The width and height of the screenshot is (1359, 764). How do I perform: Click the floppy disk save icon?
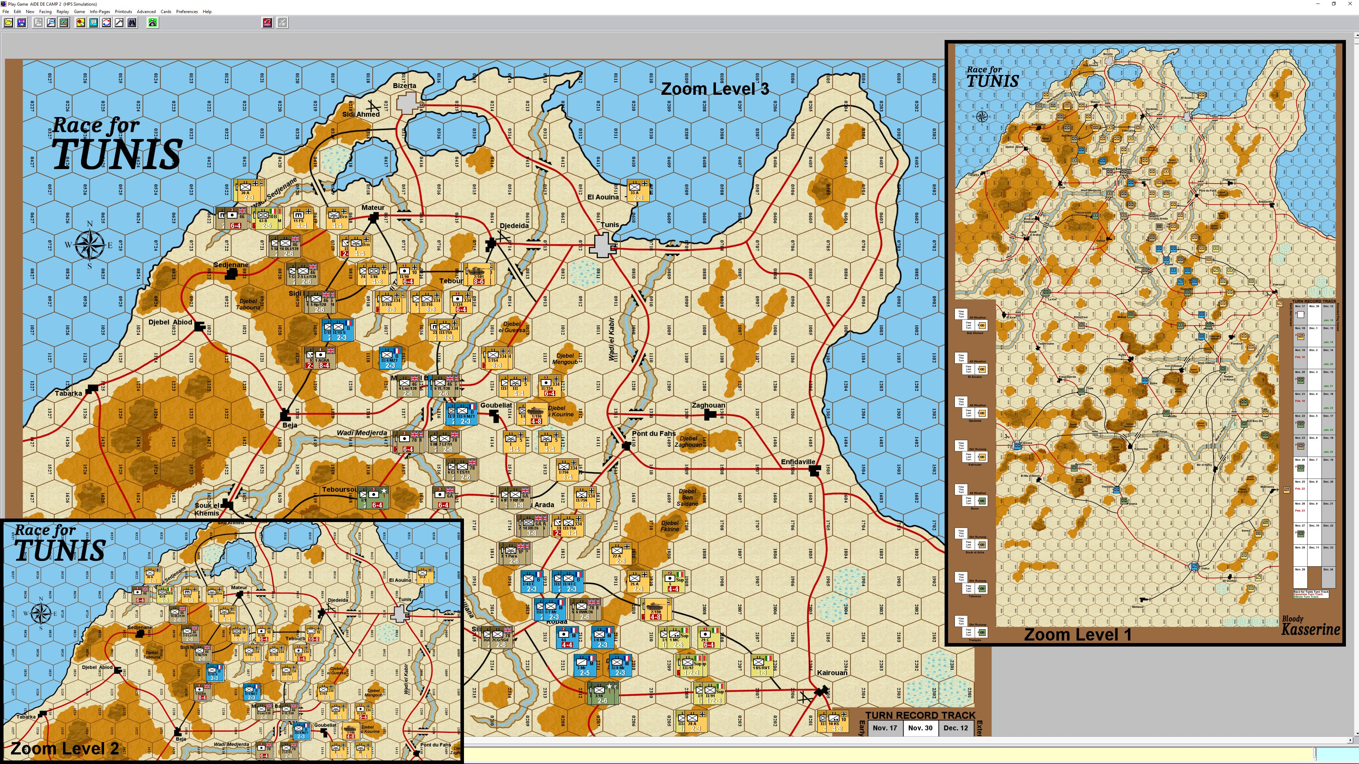tap(21, 23)
